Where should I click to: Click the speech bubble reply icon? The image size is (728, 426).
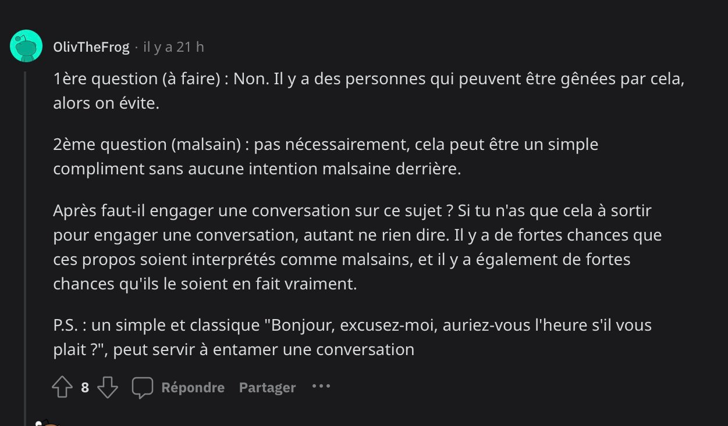coord(142,387)
